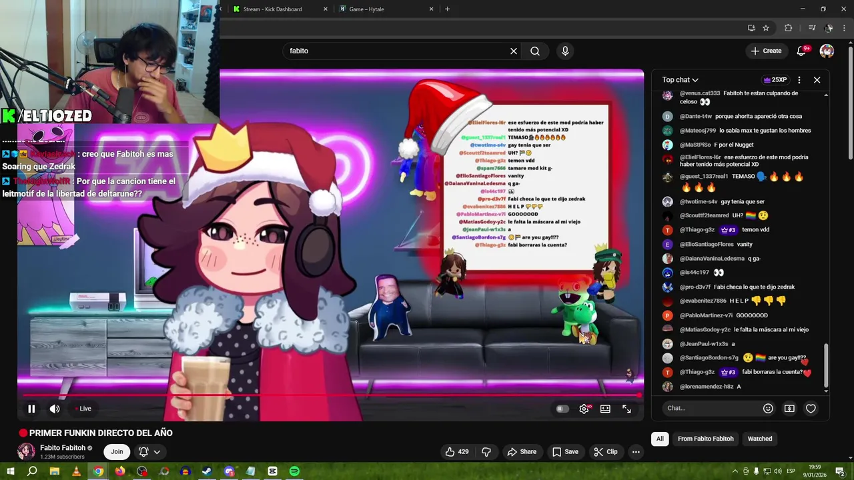Click @venus.cat333 username in chat
854x480 pixels.
tap(700, 93)
